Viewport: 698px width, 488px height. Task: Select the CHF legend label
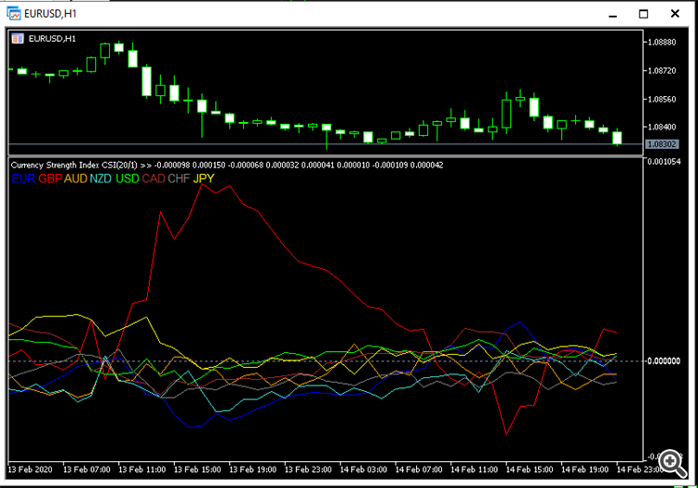point(178,178)
